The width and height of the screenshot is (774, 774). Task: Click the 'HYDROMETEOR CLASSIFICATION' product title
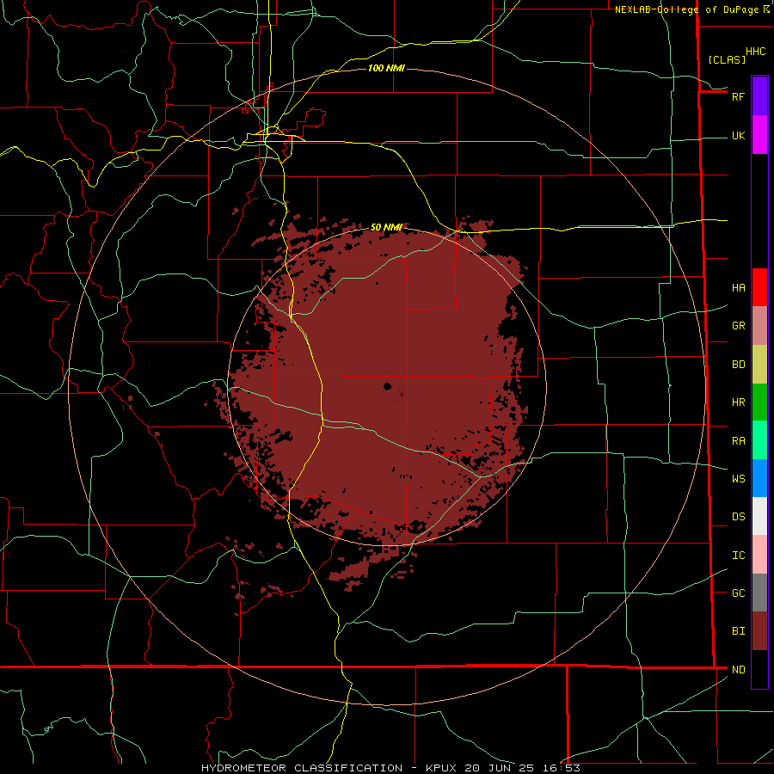[x=302, y=768]
